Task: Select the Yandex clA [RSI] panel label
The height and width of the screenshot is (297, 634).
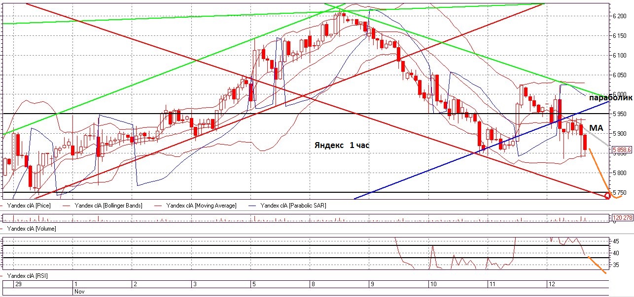Action: [x=28, y=277]
